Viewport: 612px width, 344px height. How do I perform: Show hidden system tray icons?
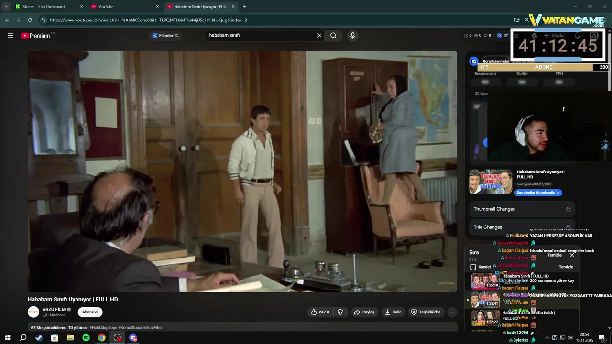(x=547, y=338)
